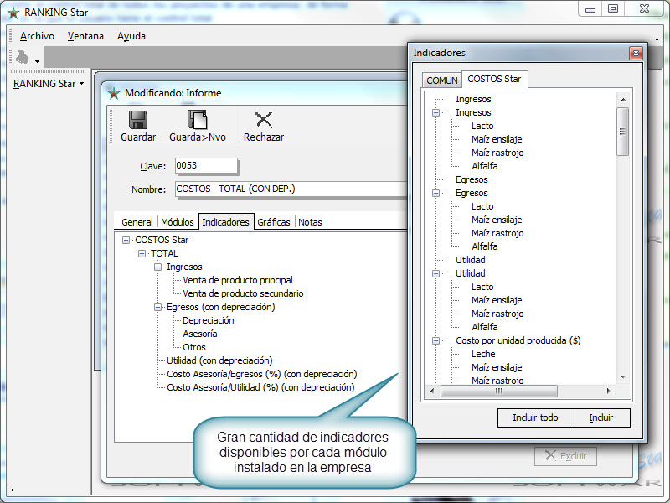Select 'Alfalfa' under Ingresos in Indicadores

485,166
